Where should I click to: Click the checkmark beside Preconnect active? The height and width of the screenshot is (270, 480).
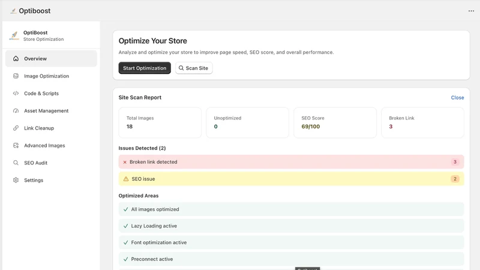pyautogui.click(x=125, y=259)
